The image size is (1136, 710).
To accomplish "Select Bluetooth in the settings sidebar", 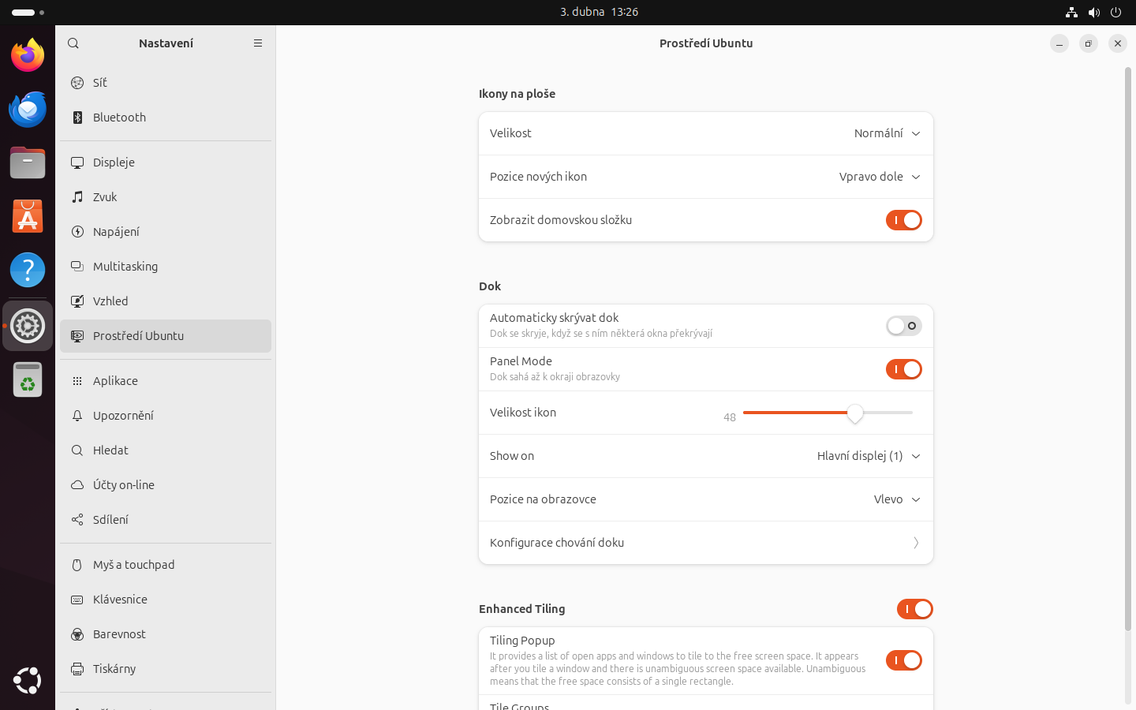I will tap(119, 118).
